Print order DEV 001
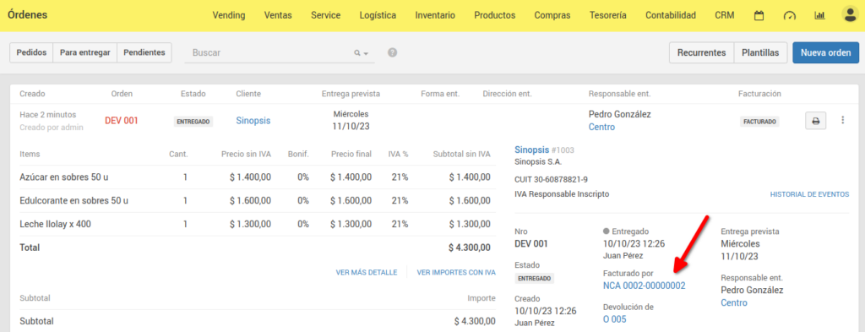 (x=816, y=121)
